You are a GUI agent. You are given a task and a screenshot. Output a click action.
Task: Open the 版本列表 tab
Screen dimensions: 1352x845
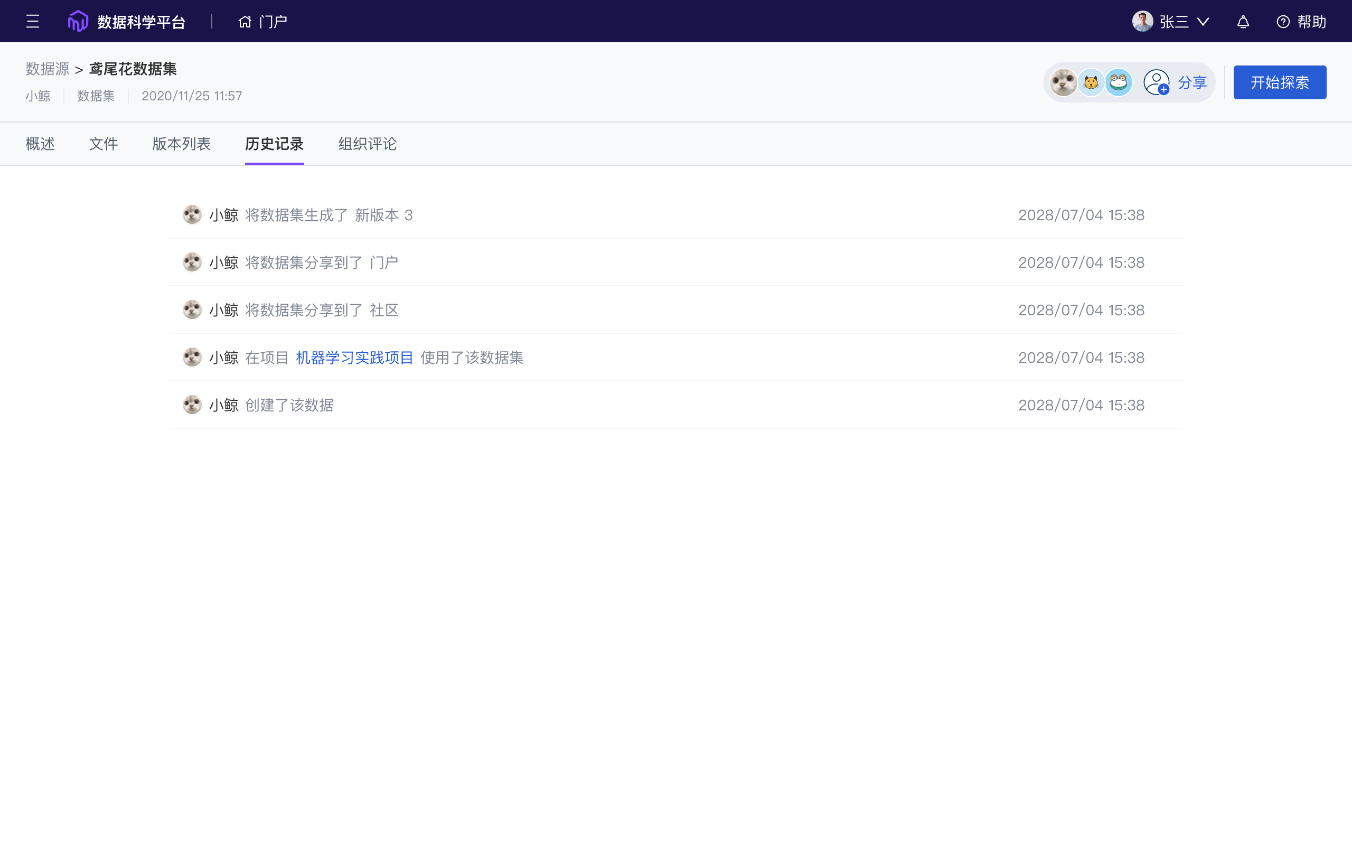[x=181, y=144]
